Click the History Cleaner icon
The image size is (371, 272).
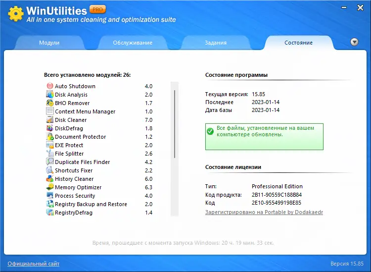[x=49, y=178]
